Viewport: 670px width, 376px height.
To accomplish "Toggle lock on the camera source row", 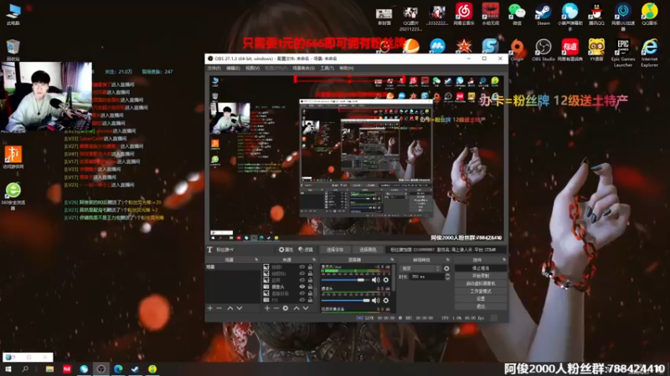I will pyautogui.click(x=310, y=287).
